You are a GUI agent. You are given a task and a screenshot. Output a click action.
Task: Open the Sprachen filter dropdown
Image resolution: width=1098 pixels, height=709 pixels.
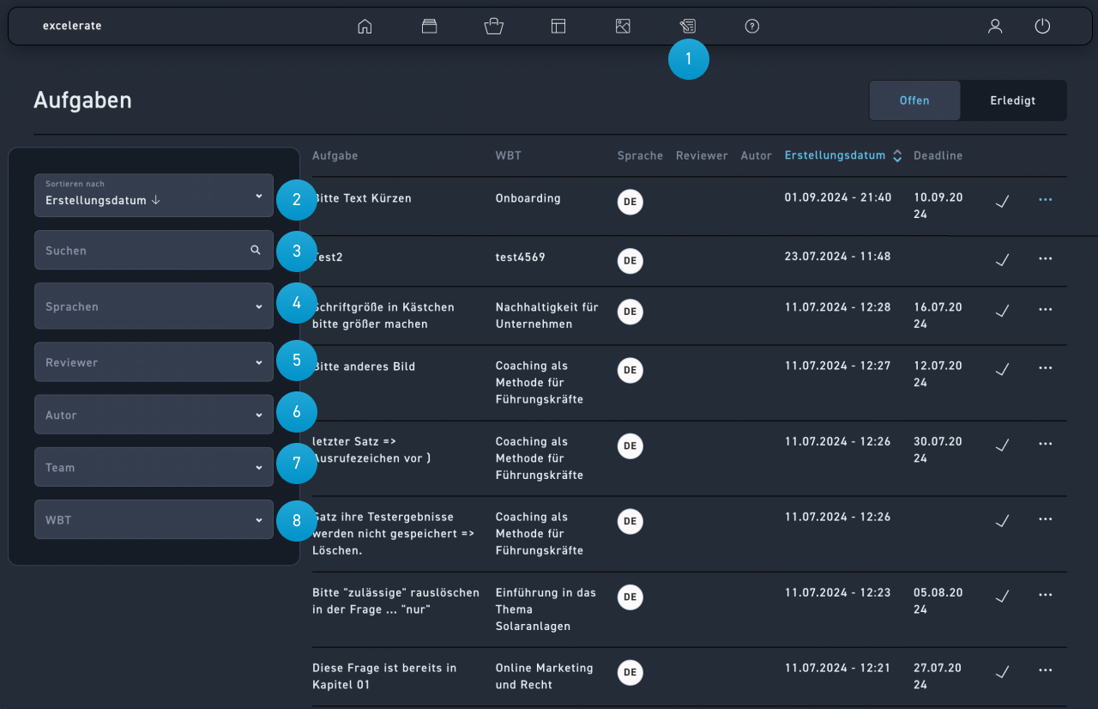pos(154,306)
